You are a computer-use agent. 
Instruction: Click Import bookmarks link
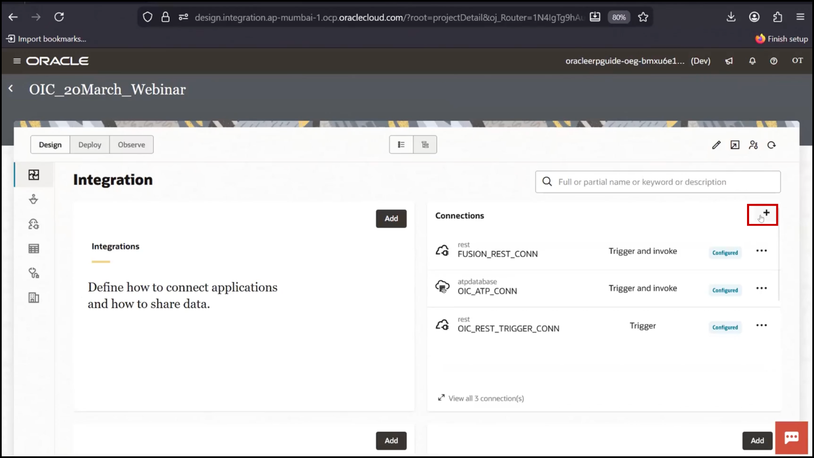pos(47,39)
